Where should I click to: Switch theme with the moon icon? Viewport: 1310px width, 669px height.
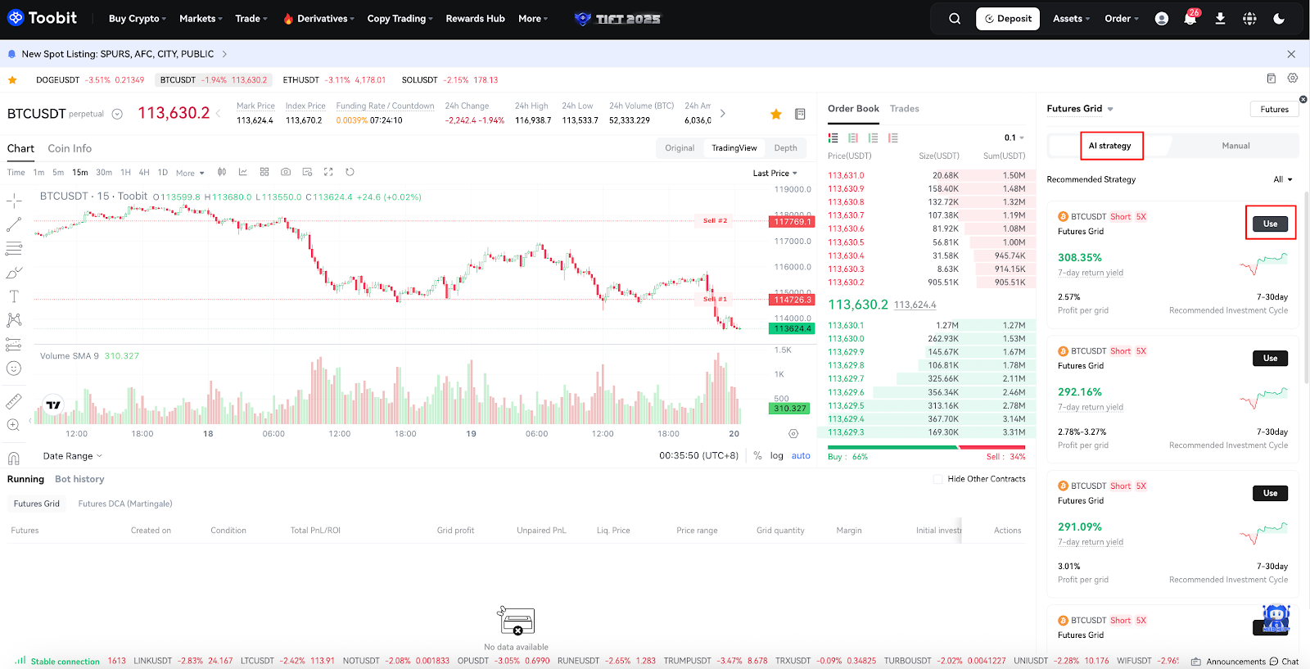[x=1279, y=19]
